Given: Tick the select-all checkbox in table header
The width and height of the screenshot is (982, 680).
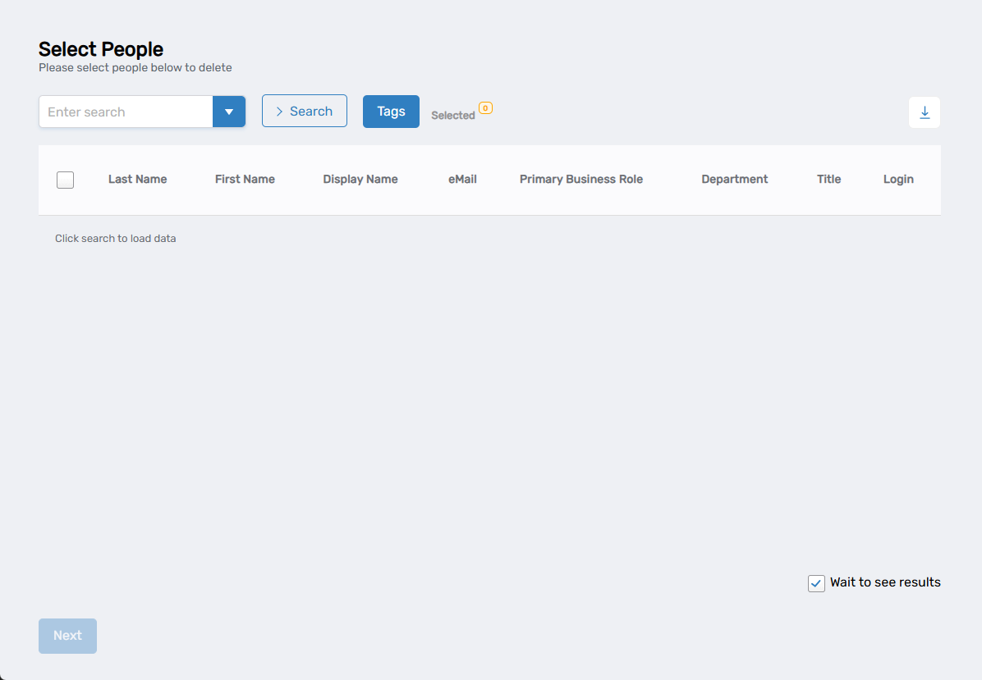Looking at the screenshot, I should (66, 180).
